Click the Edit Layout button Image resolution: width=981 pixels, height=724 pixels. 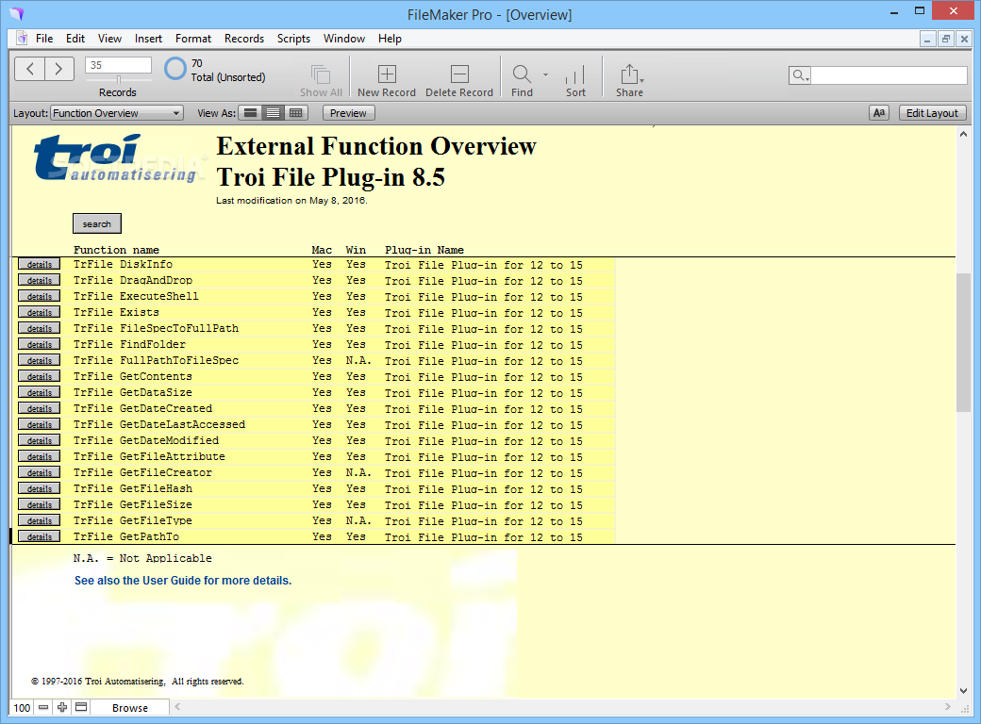[932, 113]
